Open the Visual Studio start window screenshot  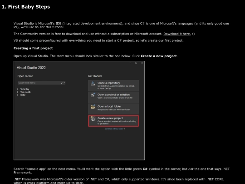click(x=79, y=110)
